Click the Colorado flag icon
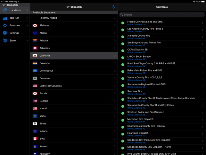 [x=35, y=63]
